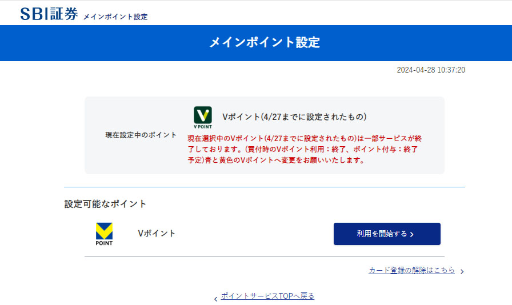Click the left chevron before ポイントサービスTOPへ戻る
Screen dimensions: 512x305
point(215,298)
